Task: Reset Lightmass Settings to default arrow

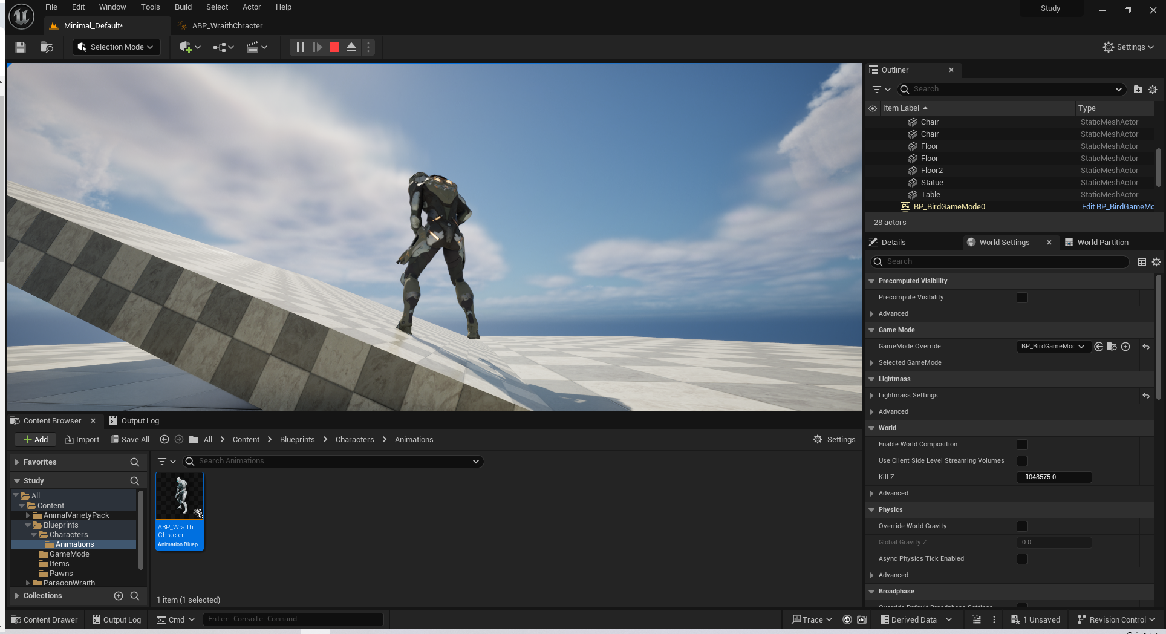Action: point(1146,396)
